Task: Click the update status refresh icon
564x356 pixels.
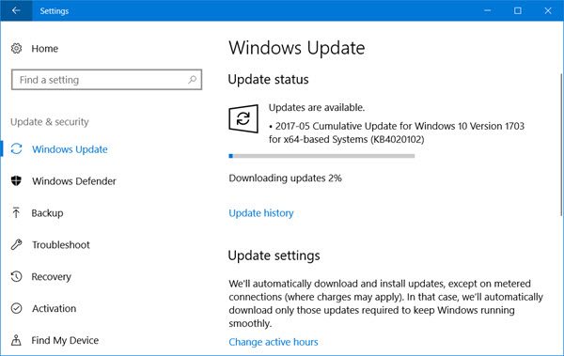Action: [243, 118]
